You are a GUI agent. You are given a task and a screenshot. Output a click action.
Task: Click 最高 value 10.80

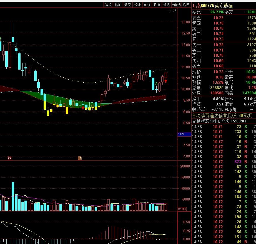tap(251, 77)
